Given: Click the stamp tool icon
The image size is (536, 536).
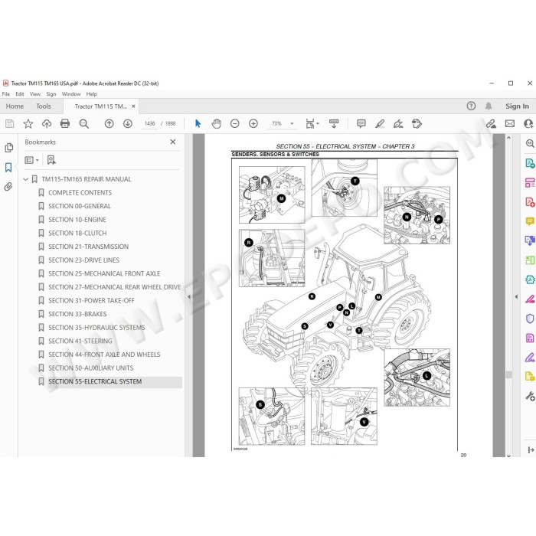Looking at the screenshot, I should [417, 124].
